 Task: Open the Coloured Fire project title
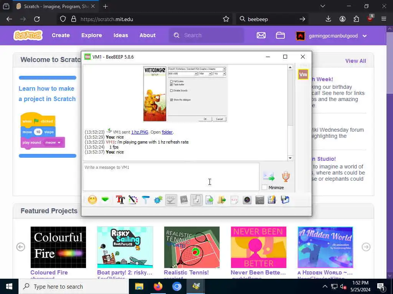tap(49, 272)
